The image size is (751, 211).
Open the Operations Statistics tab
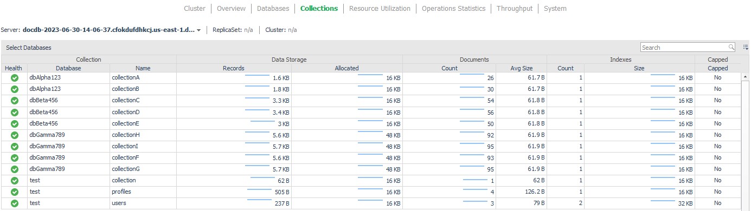pos(453,9)
